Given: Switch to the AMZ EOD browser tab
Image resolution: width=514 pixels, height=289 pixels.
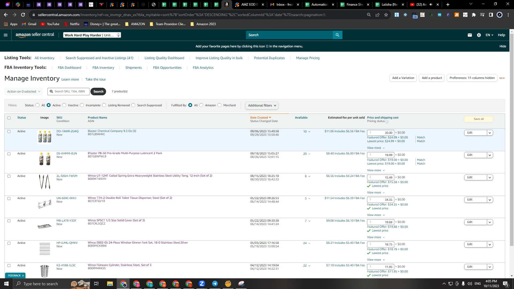Looking at the screenshot, I should pyautogui.click(x=250, y=5).
